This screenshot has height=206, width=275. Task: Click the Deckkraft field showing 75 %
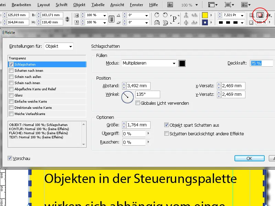coord(262,63)
